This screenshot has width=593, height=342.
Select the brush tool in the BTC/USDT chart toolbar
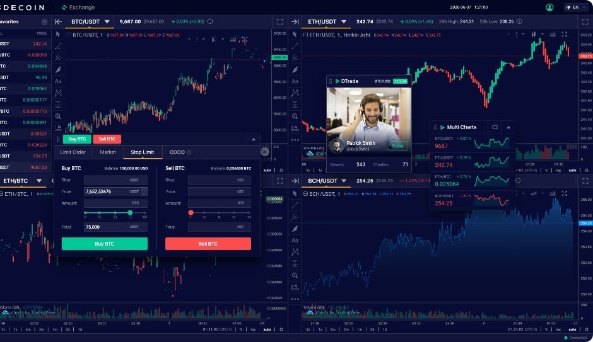58,69
